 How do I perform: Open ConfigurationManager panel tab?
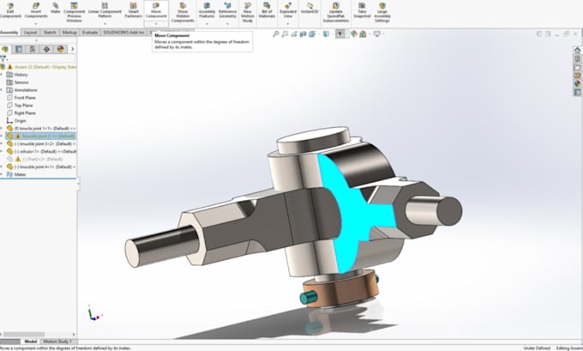click(x=33, y=49)
